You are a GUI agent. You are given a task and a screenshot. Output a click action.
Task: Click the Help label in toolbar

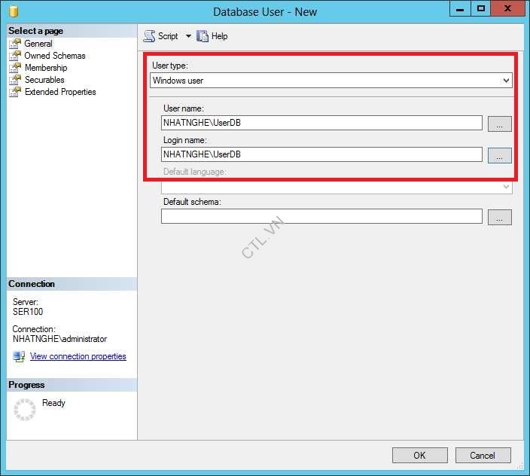(x=219, y=36)
